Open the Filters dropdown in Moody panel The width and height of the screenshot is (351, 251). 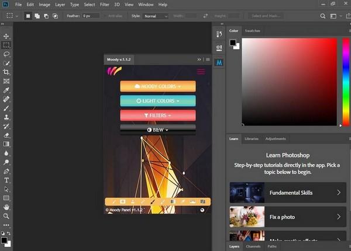click(158, 116)
